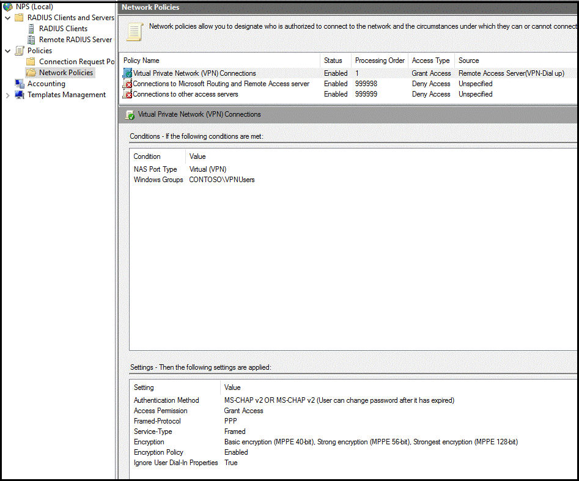Image resolution: width=579 pixels, height=481 pixels.
Task: Collapse the RADIUS Clients and Servers chevron
Action: pos(8,17)
